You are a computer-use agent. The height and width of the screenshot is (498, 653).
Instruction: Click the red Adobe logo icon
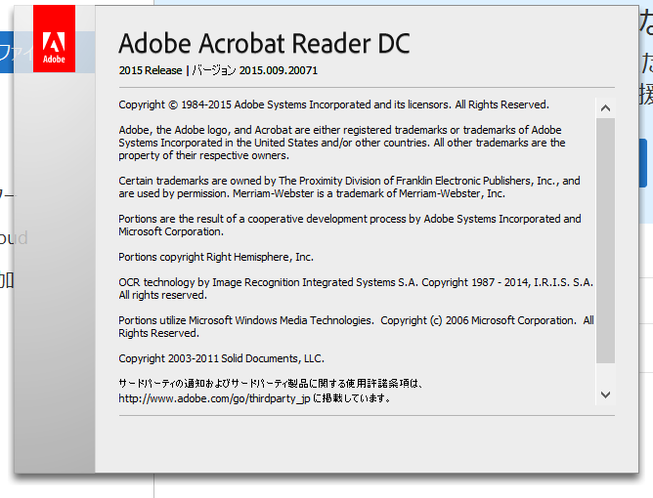point(54,39)
